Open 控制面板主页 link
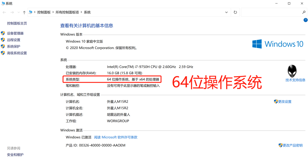Viewport: 308px width, 159px height. 17,23
